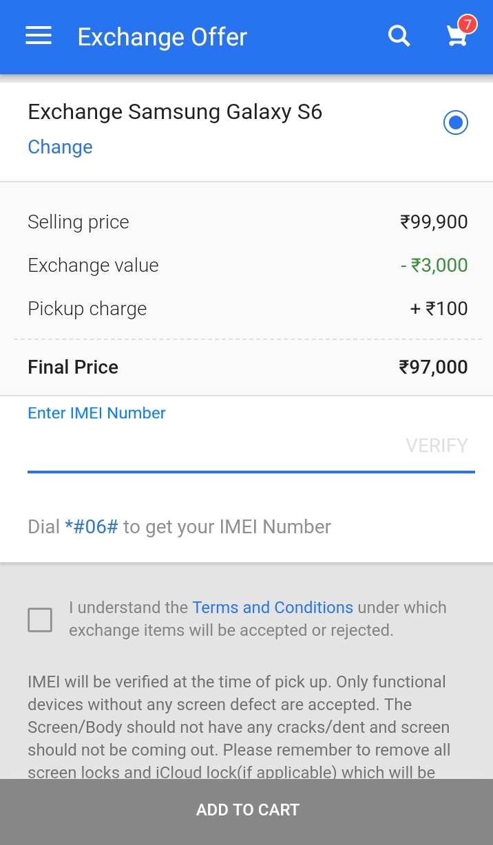Check the Terms and Conditions agreement checkbox
The height and width of the screenshot is (845, 493).
[x=40, y=619]
